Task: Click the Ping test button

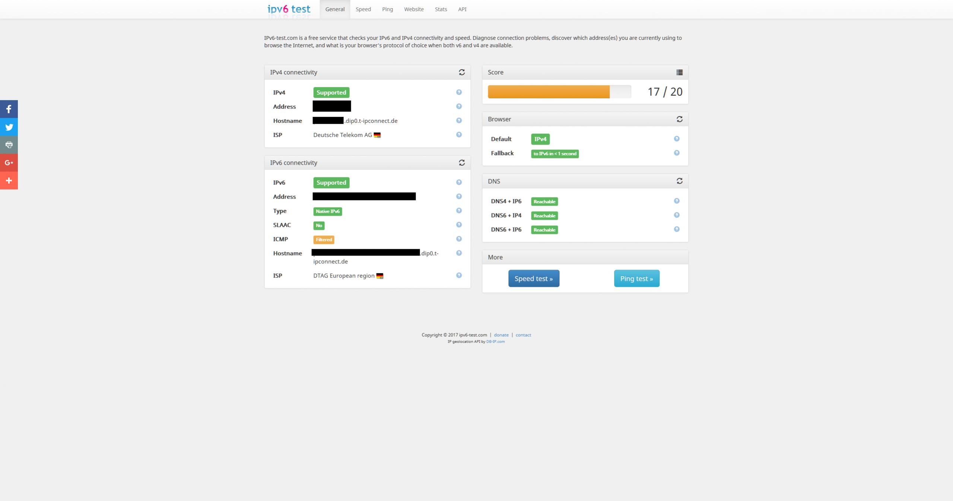Action: point(636,279)
